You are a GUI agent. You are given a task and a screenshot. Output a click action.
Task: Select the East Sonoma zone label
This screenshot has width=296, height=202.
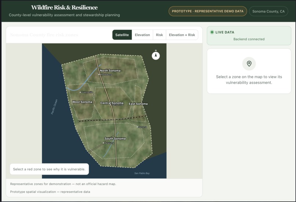pyautogui.click(x=138, y=104)
